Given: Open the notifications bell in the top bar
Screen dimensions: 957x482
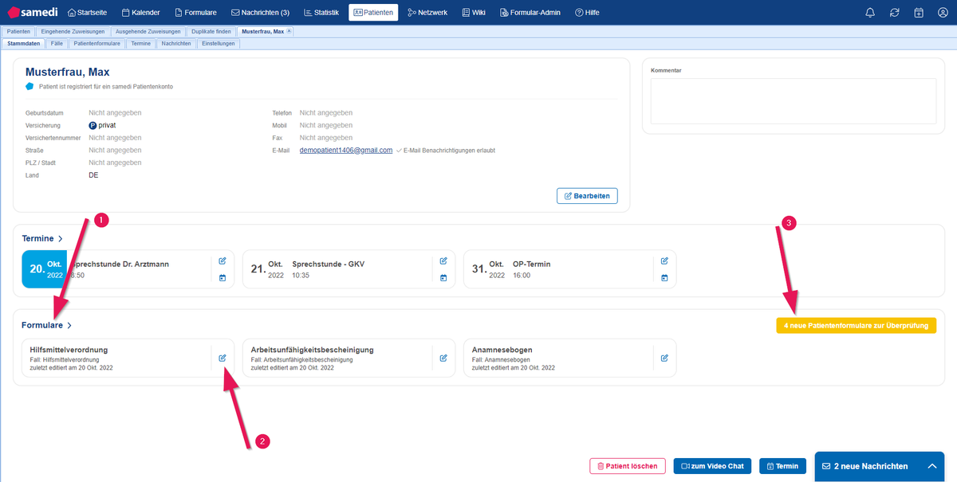Looking at the screenshot, I should pyautogui.click(x=870, y=12).
